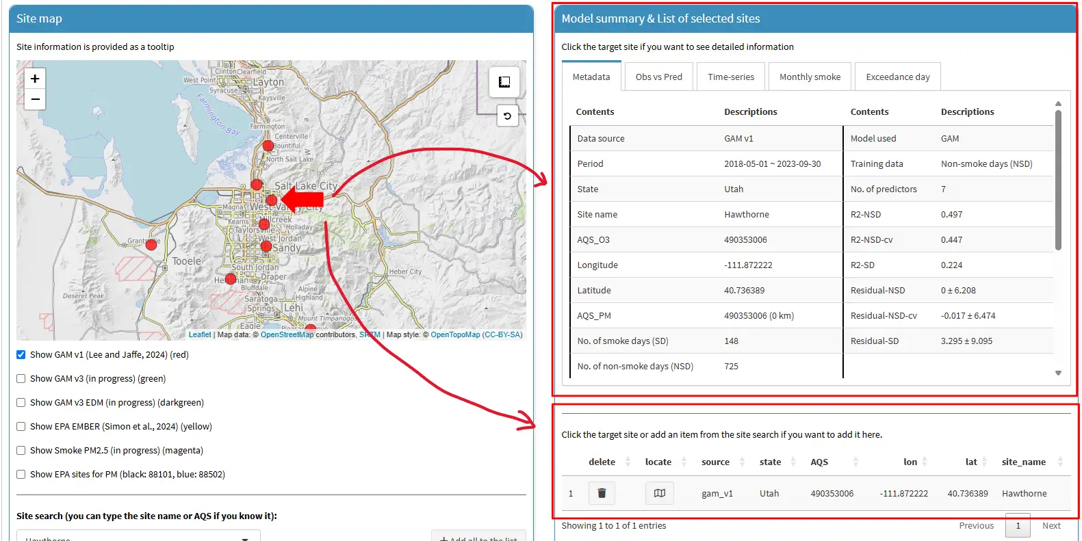The image size is (1082, 541).
Task: Zoom out on the site map
Action: 35,100
